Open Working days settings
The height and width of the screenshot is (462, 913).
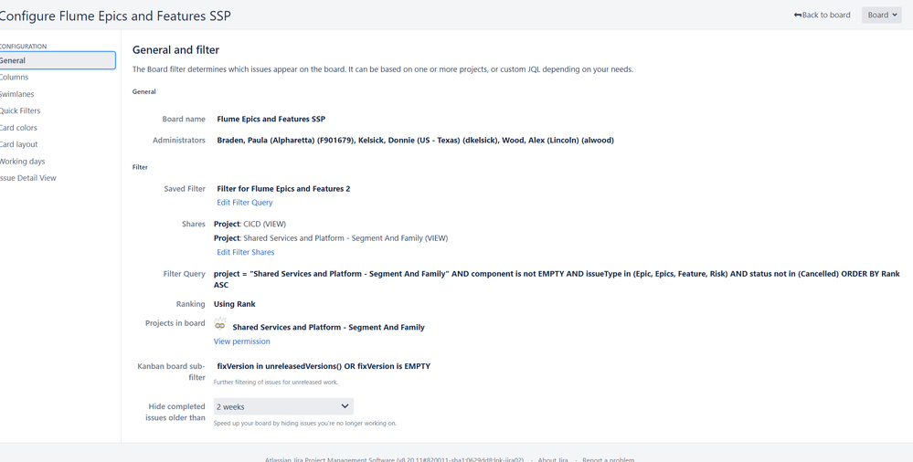pyautogui.click(x=22, y=162)
